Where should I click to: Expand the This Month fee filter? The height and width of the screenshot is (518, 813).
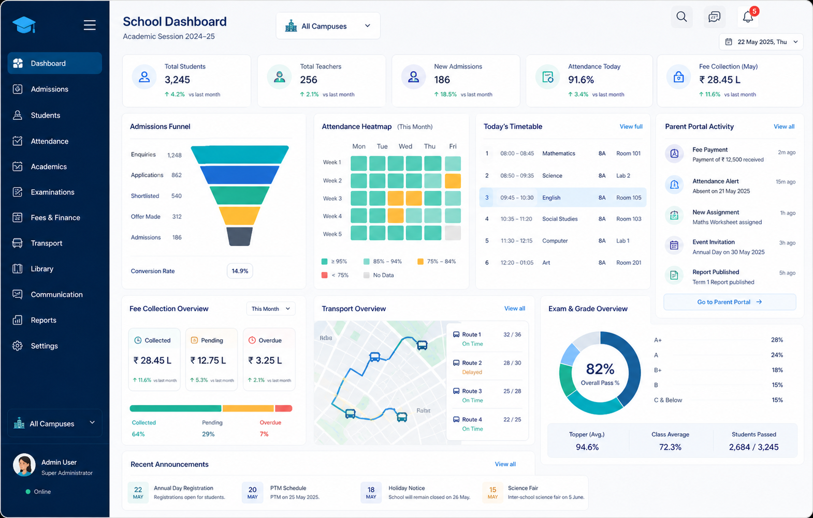pos(271,309)
